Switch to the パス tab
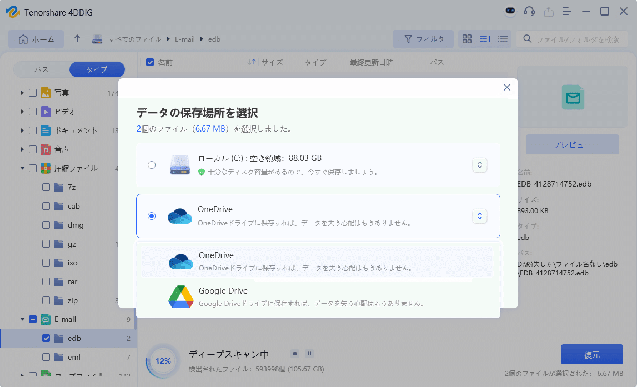 (42, 69)
